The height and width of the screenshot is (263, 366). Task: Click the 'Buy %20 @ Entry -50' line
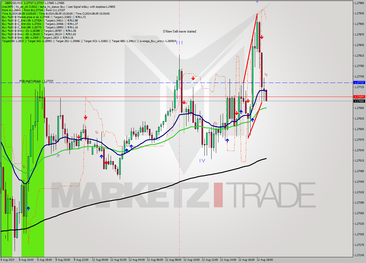pos(39,34)
